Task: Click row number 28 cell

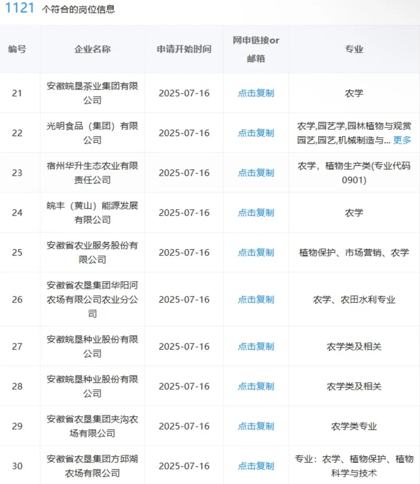Action: coord(17,386)
